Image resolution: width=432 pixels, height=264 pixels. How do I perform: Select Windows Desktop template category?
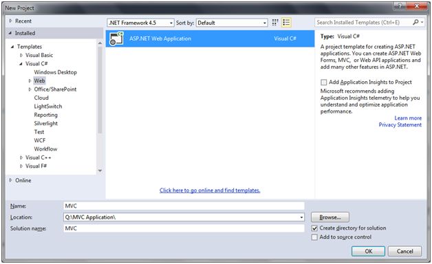(x=56, y=72)
